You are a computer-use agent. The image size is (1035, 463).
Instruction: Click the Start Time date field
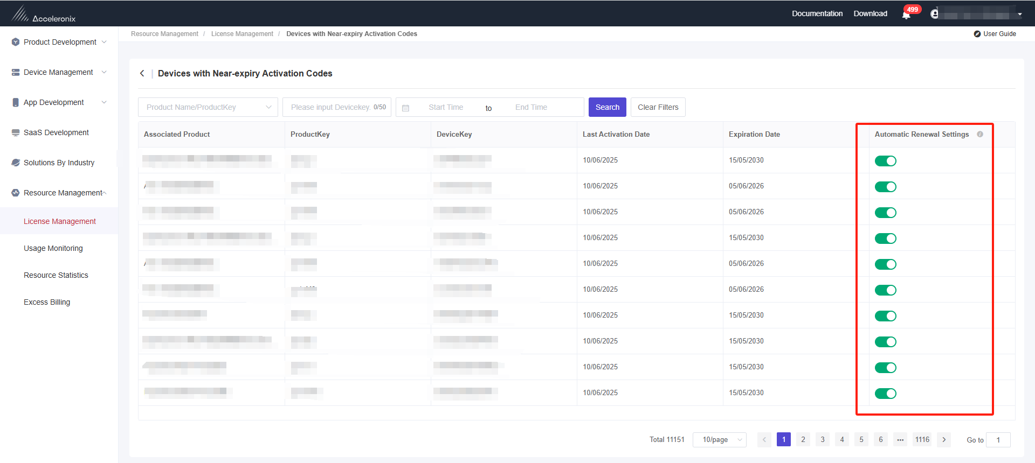click(446, 107)
